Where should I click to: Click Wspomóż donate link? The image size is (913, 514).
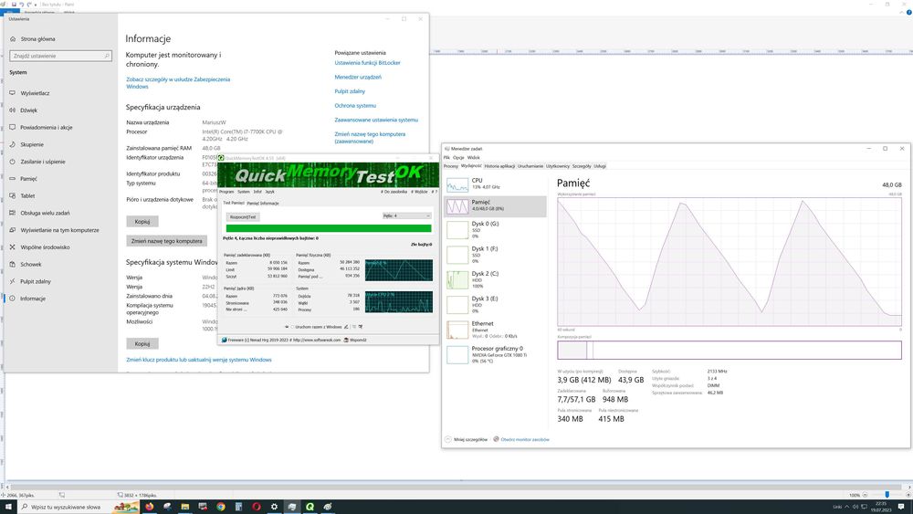pyautogui.click(x=356, y=340)
